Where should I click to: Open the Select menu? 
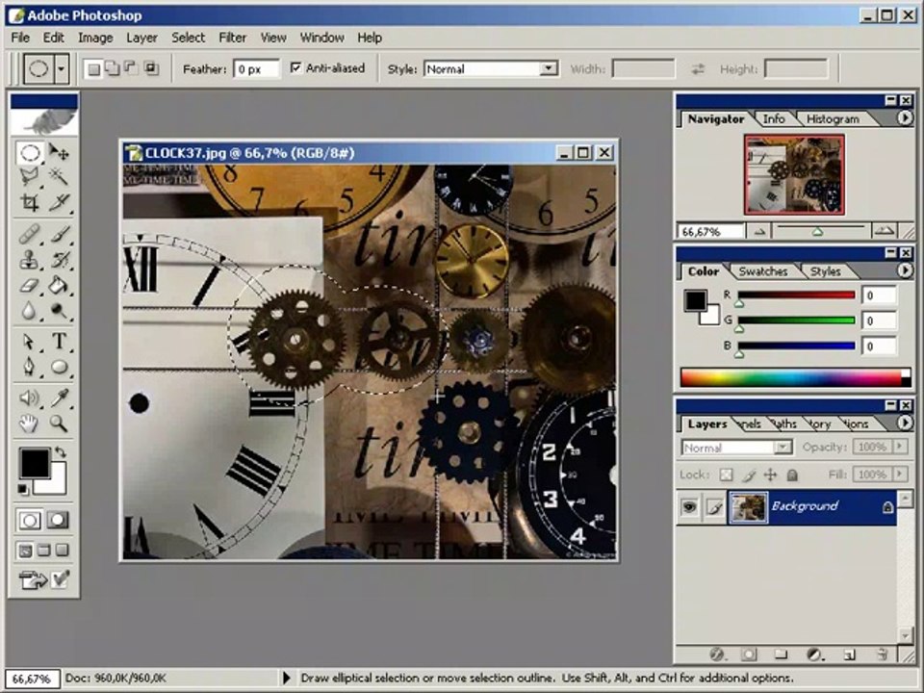(x=188, y=38)
